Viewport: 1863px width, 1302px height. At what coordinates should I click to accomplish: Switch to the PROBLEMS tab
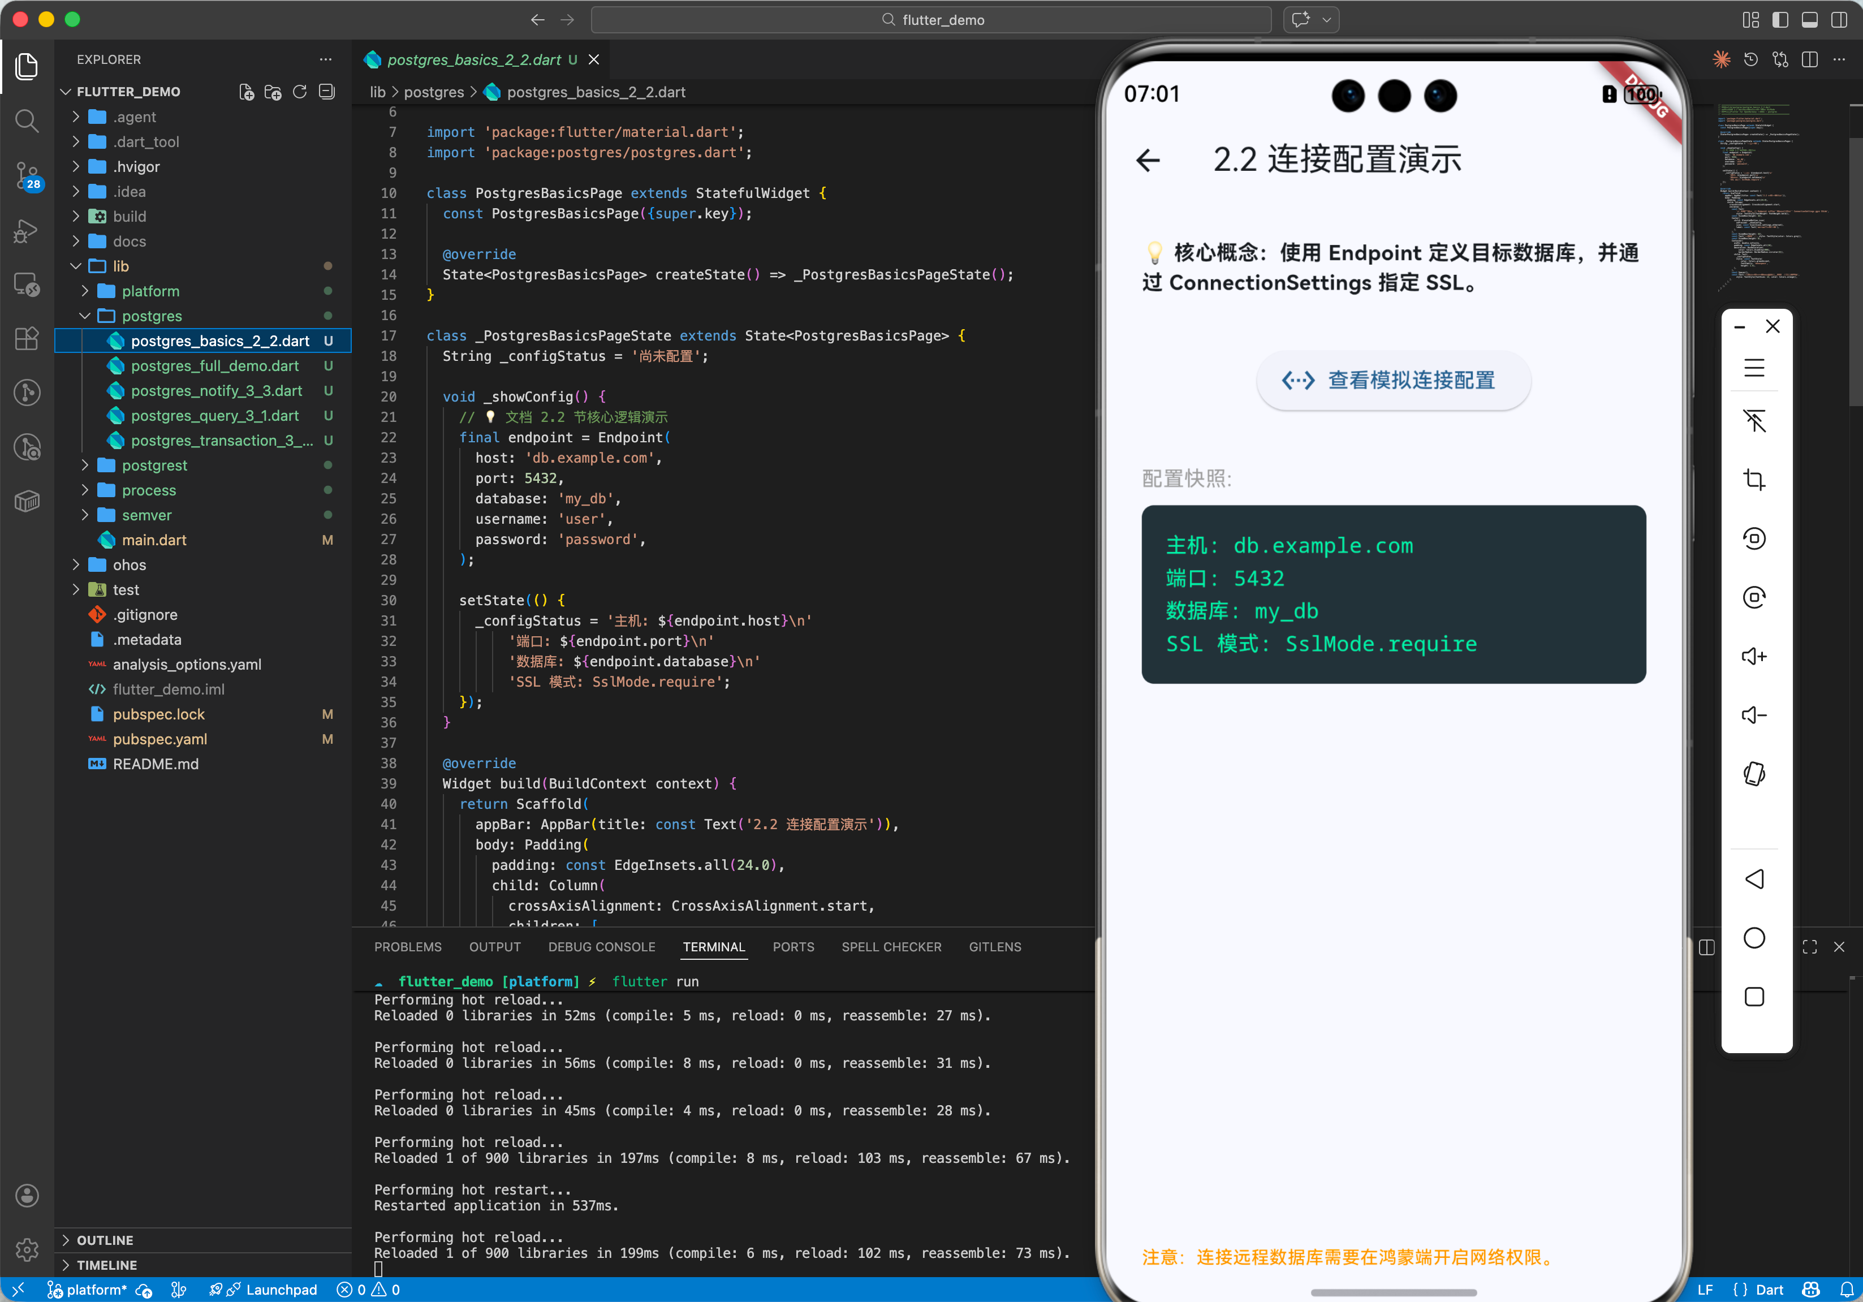click(407, 947)
